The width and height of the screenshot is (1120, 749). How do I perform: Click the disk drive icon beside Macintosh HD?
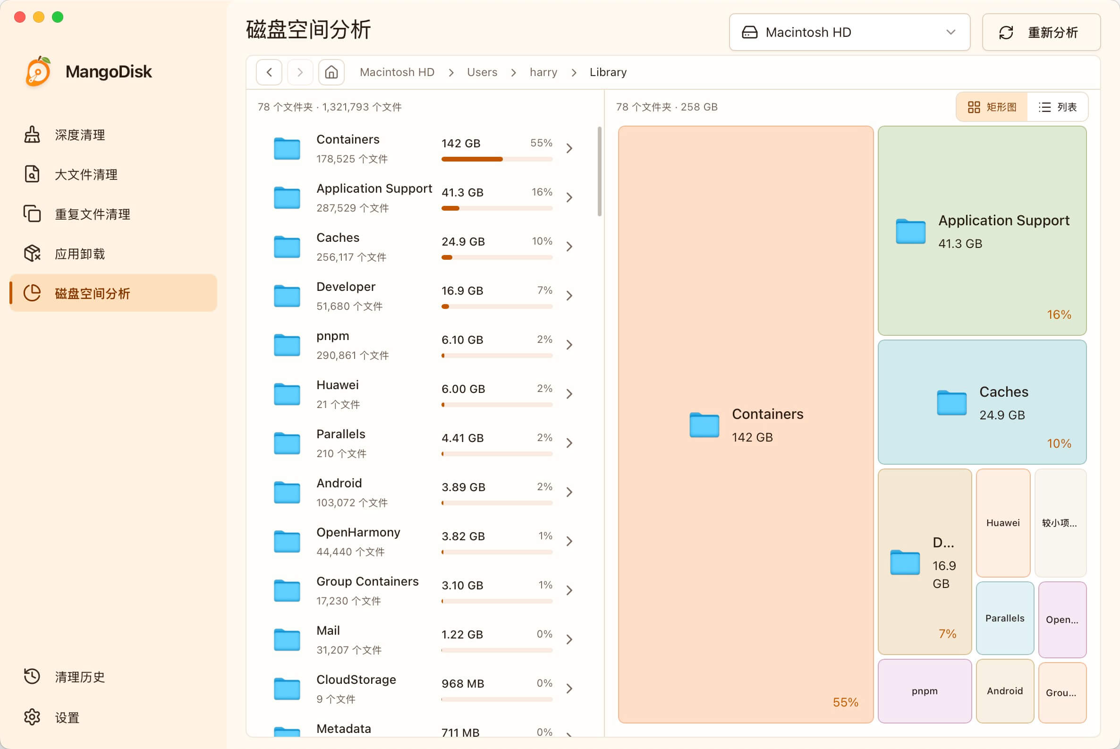(749, 32)
